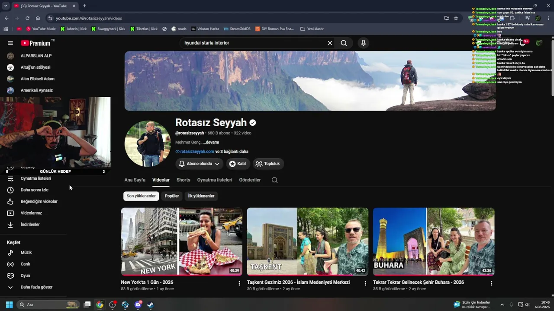Image resolution: width=554 pixels, height=311 pixels.
Task: Open options for Taşkent Gezimiz 2026 video
Action: coord(365,283)
